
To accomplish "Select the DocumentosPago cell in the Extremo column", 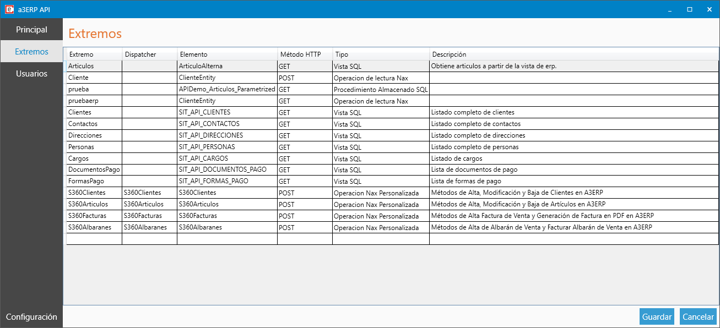I will click(x=94, y=170).
